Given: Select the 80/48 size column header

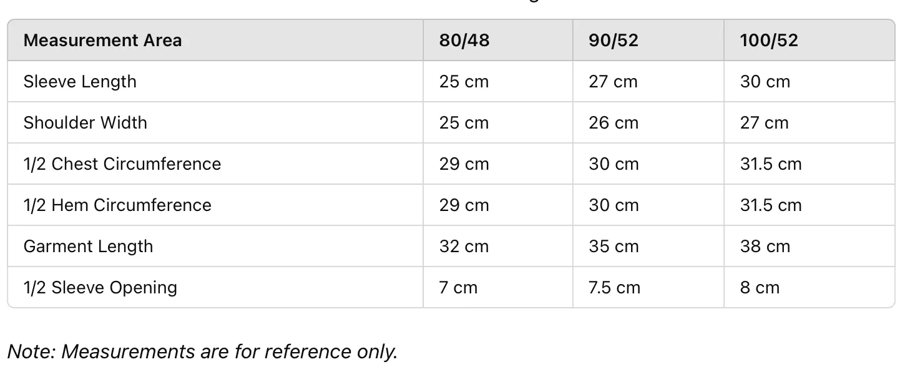Looking at the screenshot, I should (x=464, y=41).
